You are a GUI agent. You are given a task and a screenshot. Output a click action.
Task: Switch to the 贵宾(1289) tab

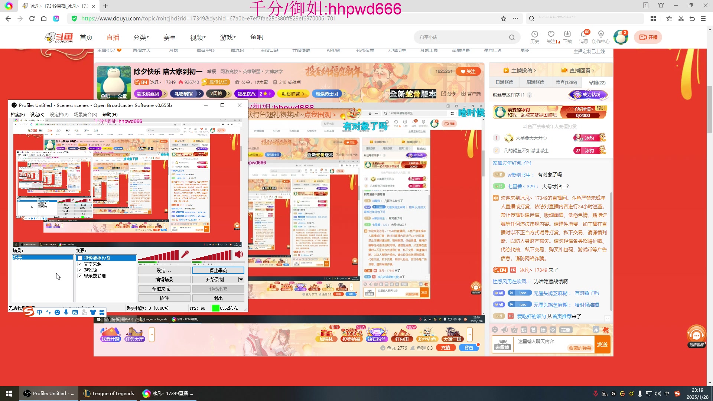566,82
